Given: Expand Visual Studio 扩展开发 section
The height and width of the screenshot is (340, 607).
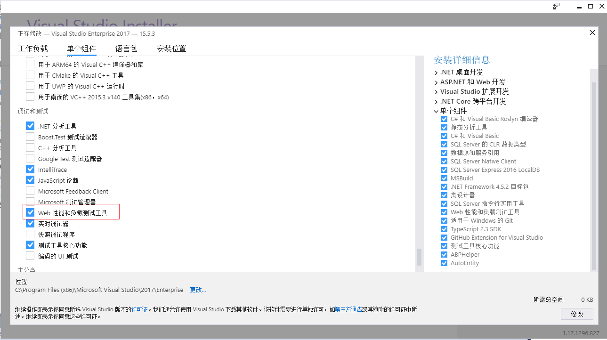Looking at the screenshot, I should 436,92.
